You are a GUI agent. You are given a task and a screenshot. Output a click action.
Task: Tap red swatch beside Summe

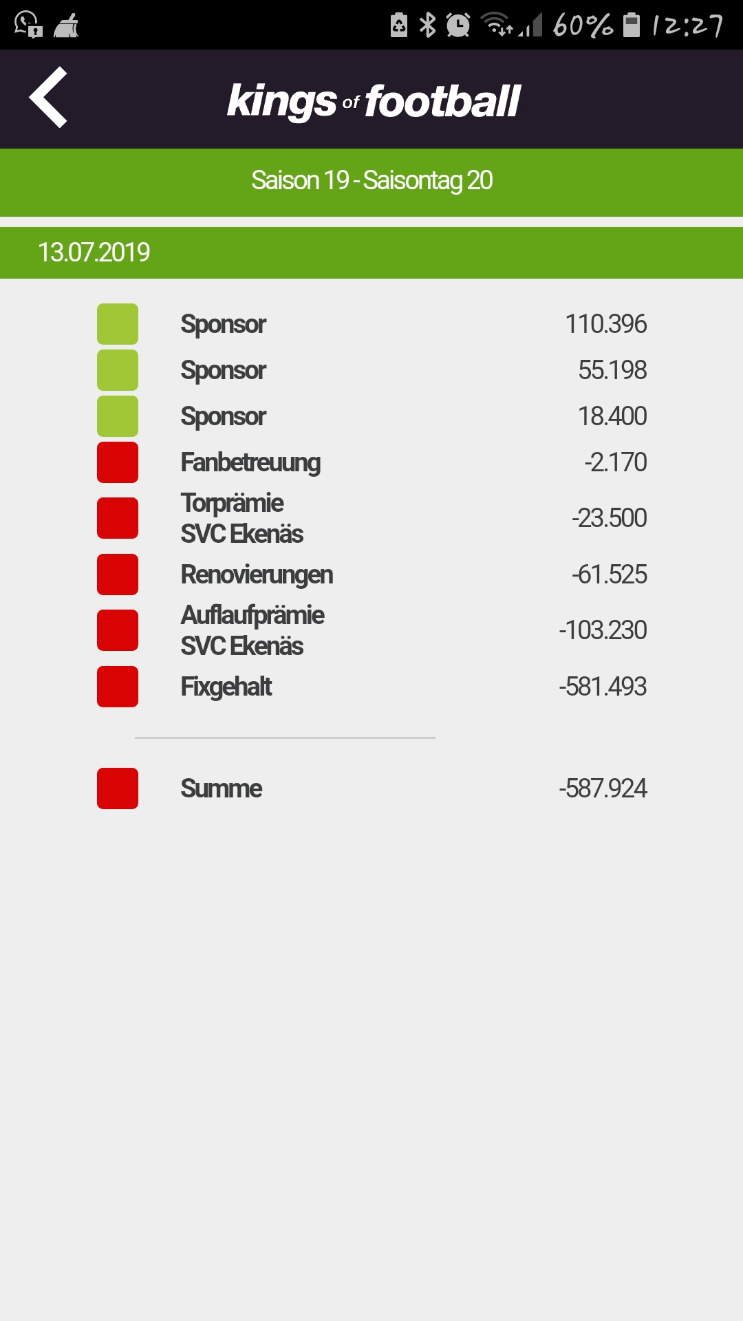[x=118, y=788]
